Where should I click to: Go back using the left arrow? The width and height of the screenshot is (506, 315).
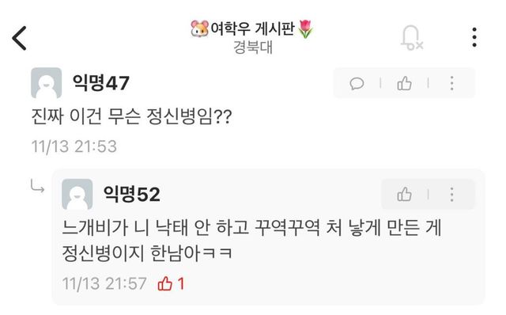tap(19, 38)
